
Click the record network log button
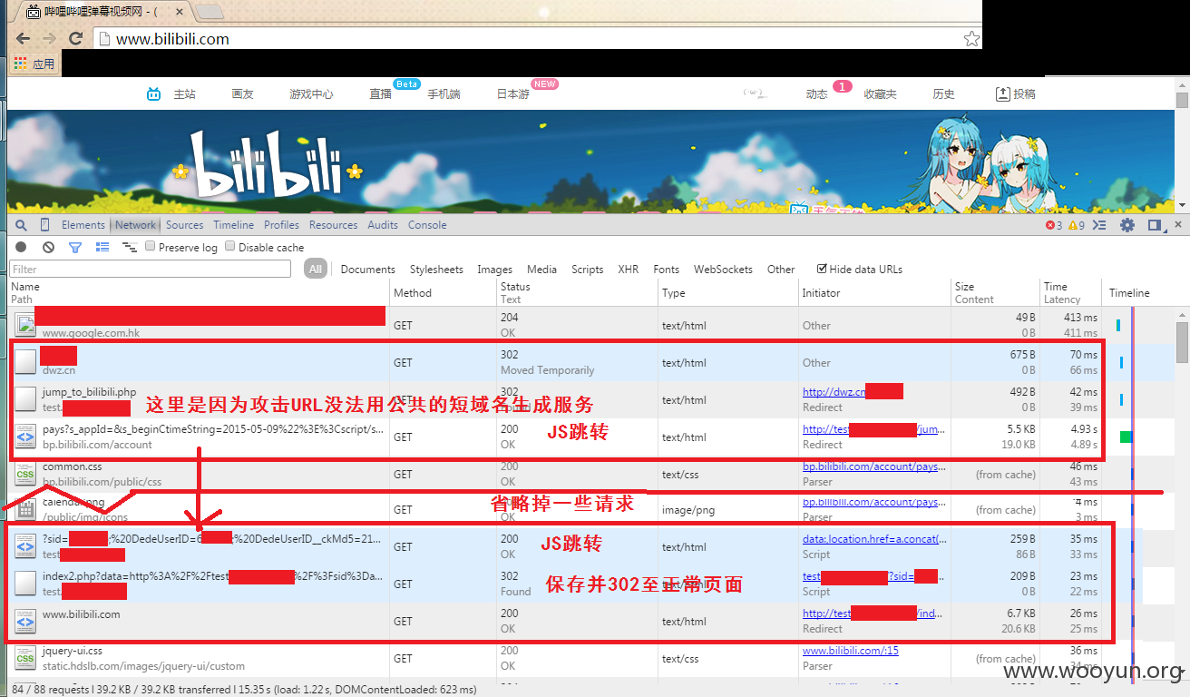pos(21,247)
